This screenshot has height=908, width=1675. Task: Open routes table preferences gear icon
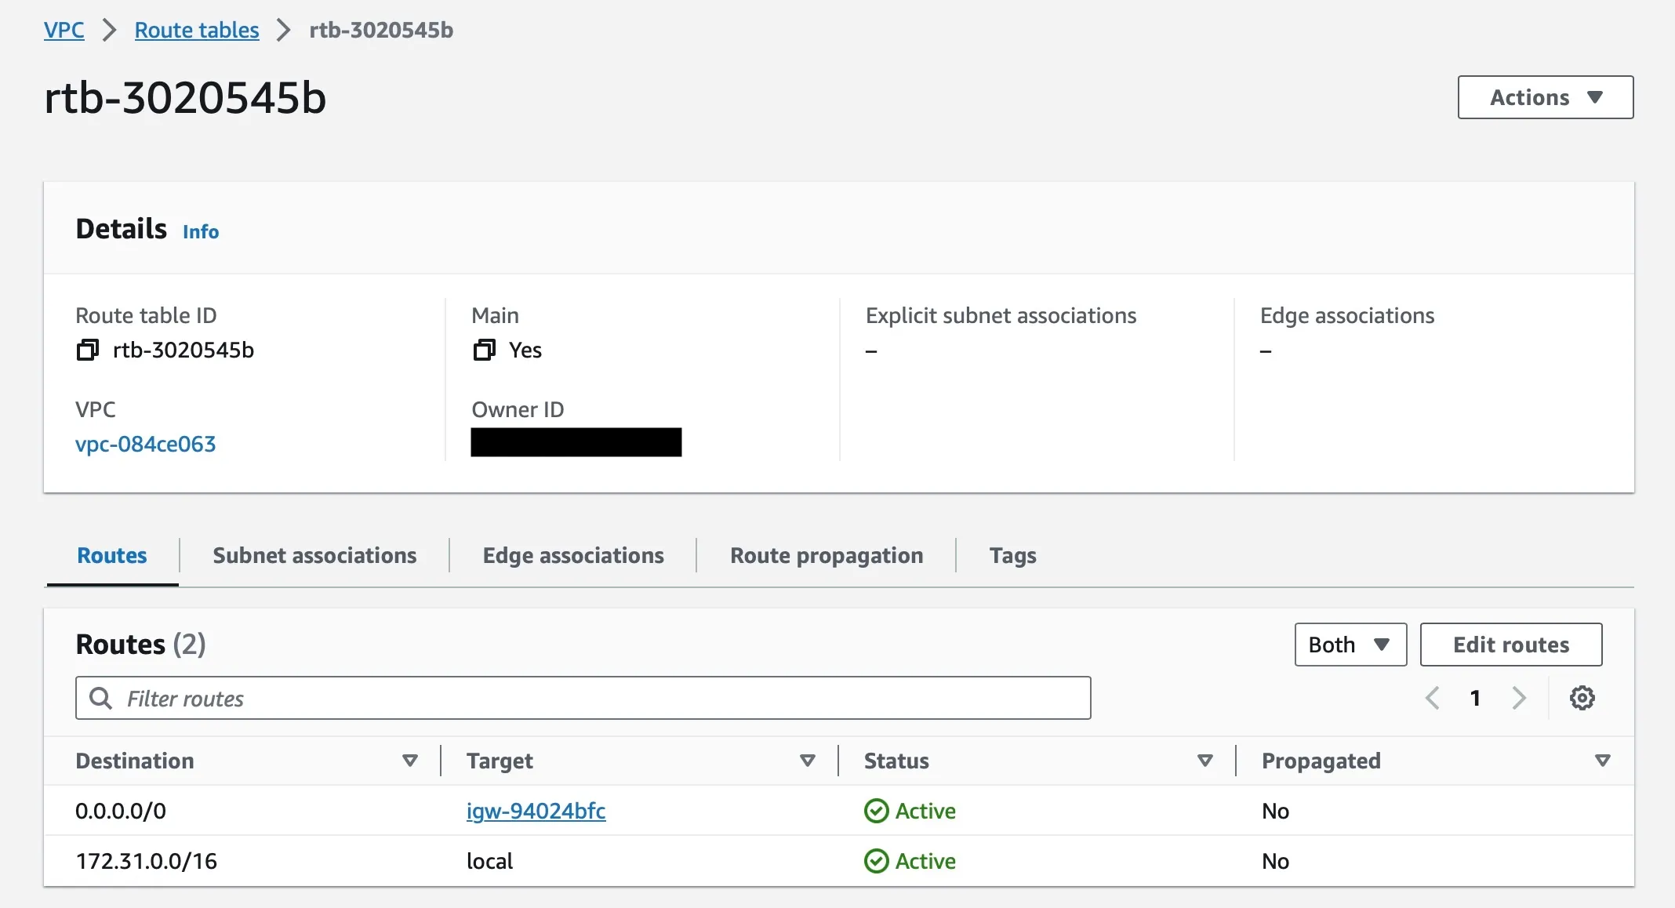1582,698
